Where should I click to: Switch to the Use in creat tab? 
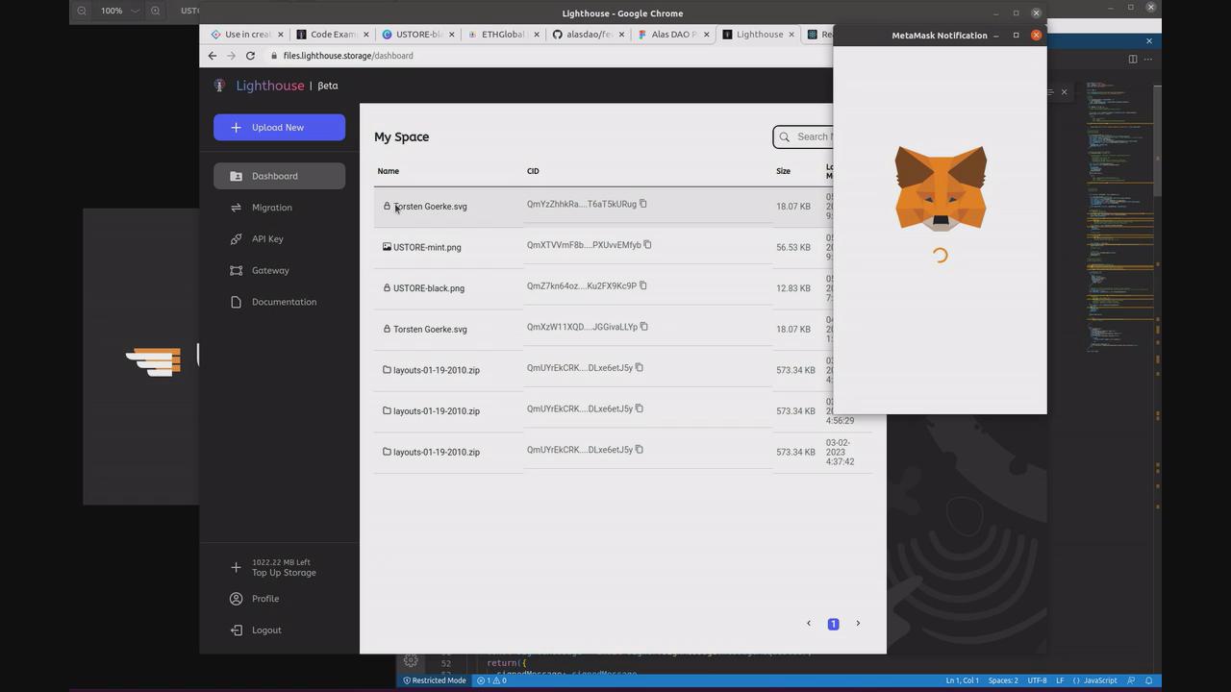tap(246, 35)
